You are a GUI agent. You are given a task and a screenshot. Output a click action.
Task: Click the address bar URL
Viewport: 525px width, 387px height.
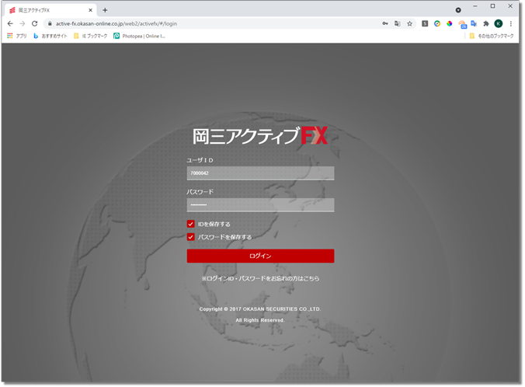(116, 23)
